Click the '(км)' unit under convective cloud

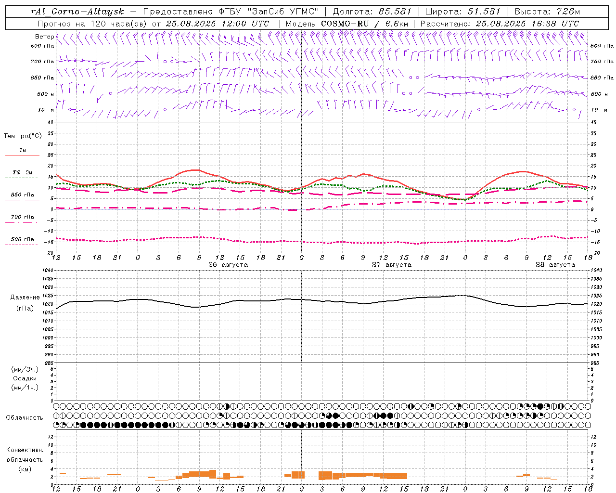25,469
